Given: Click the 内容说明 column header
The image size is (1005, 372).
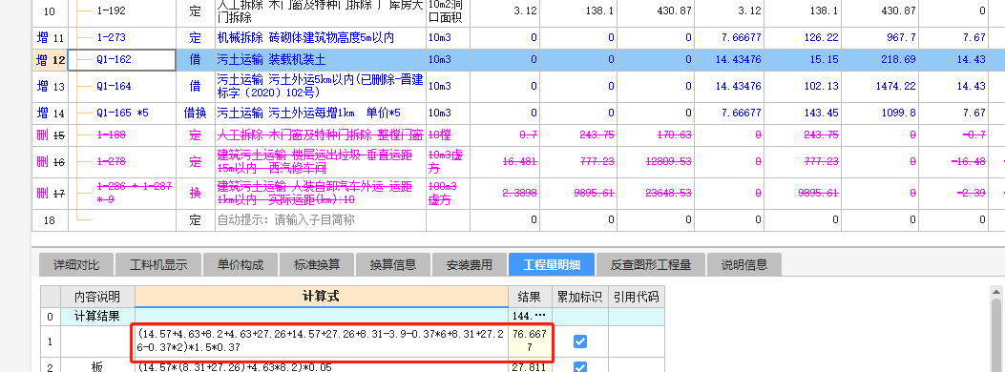Looking at the screenshot, I should pyautogui.click(x=97, y=297).
